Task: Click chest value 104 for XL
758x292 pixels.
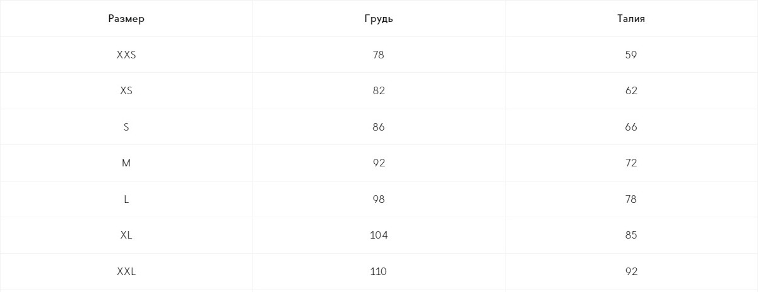Action: [379, 235]
